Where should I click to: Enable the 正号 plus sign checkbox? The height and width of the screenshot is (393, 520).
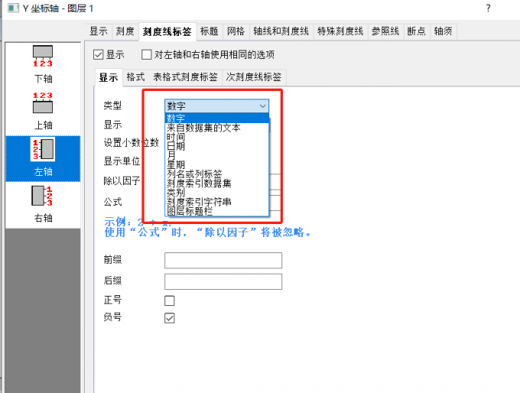[x=170, y=300]
